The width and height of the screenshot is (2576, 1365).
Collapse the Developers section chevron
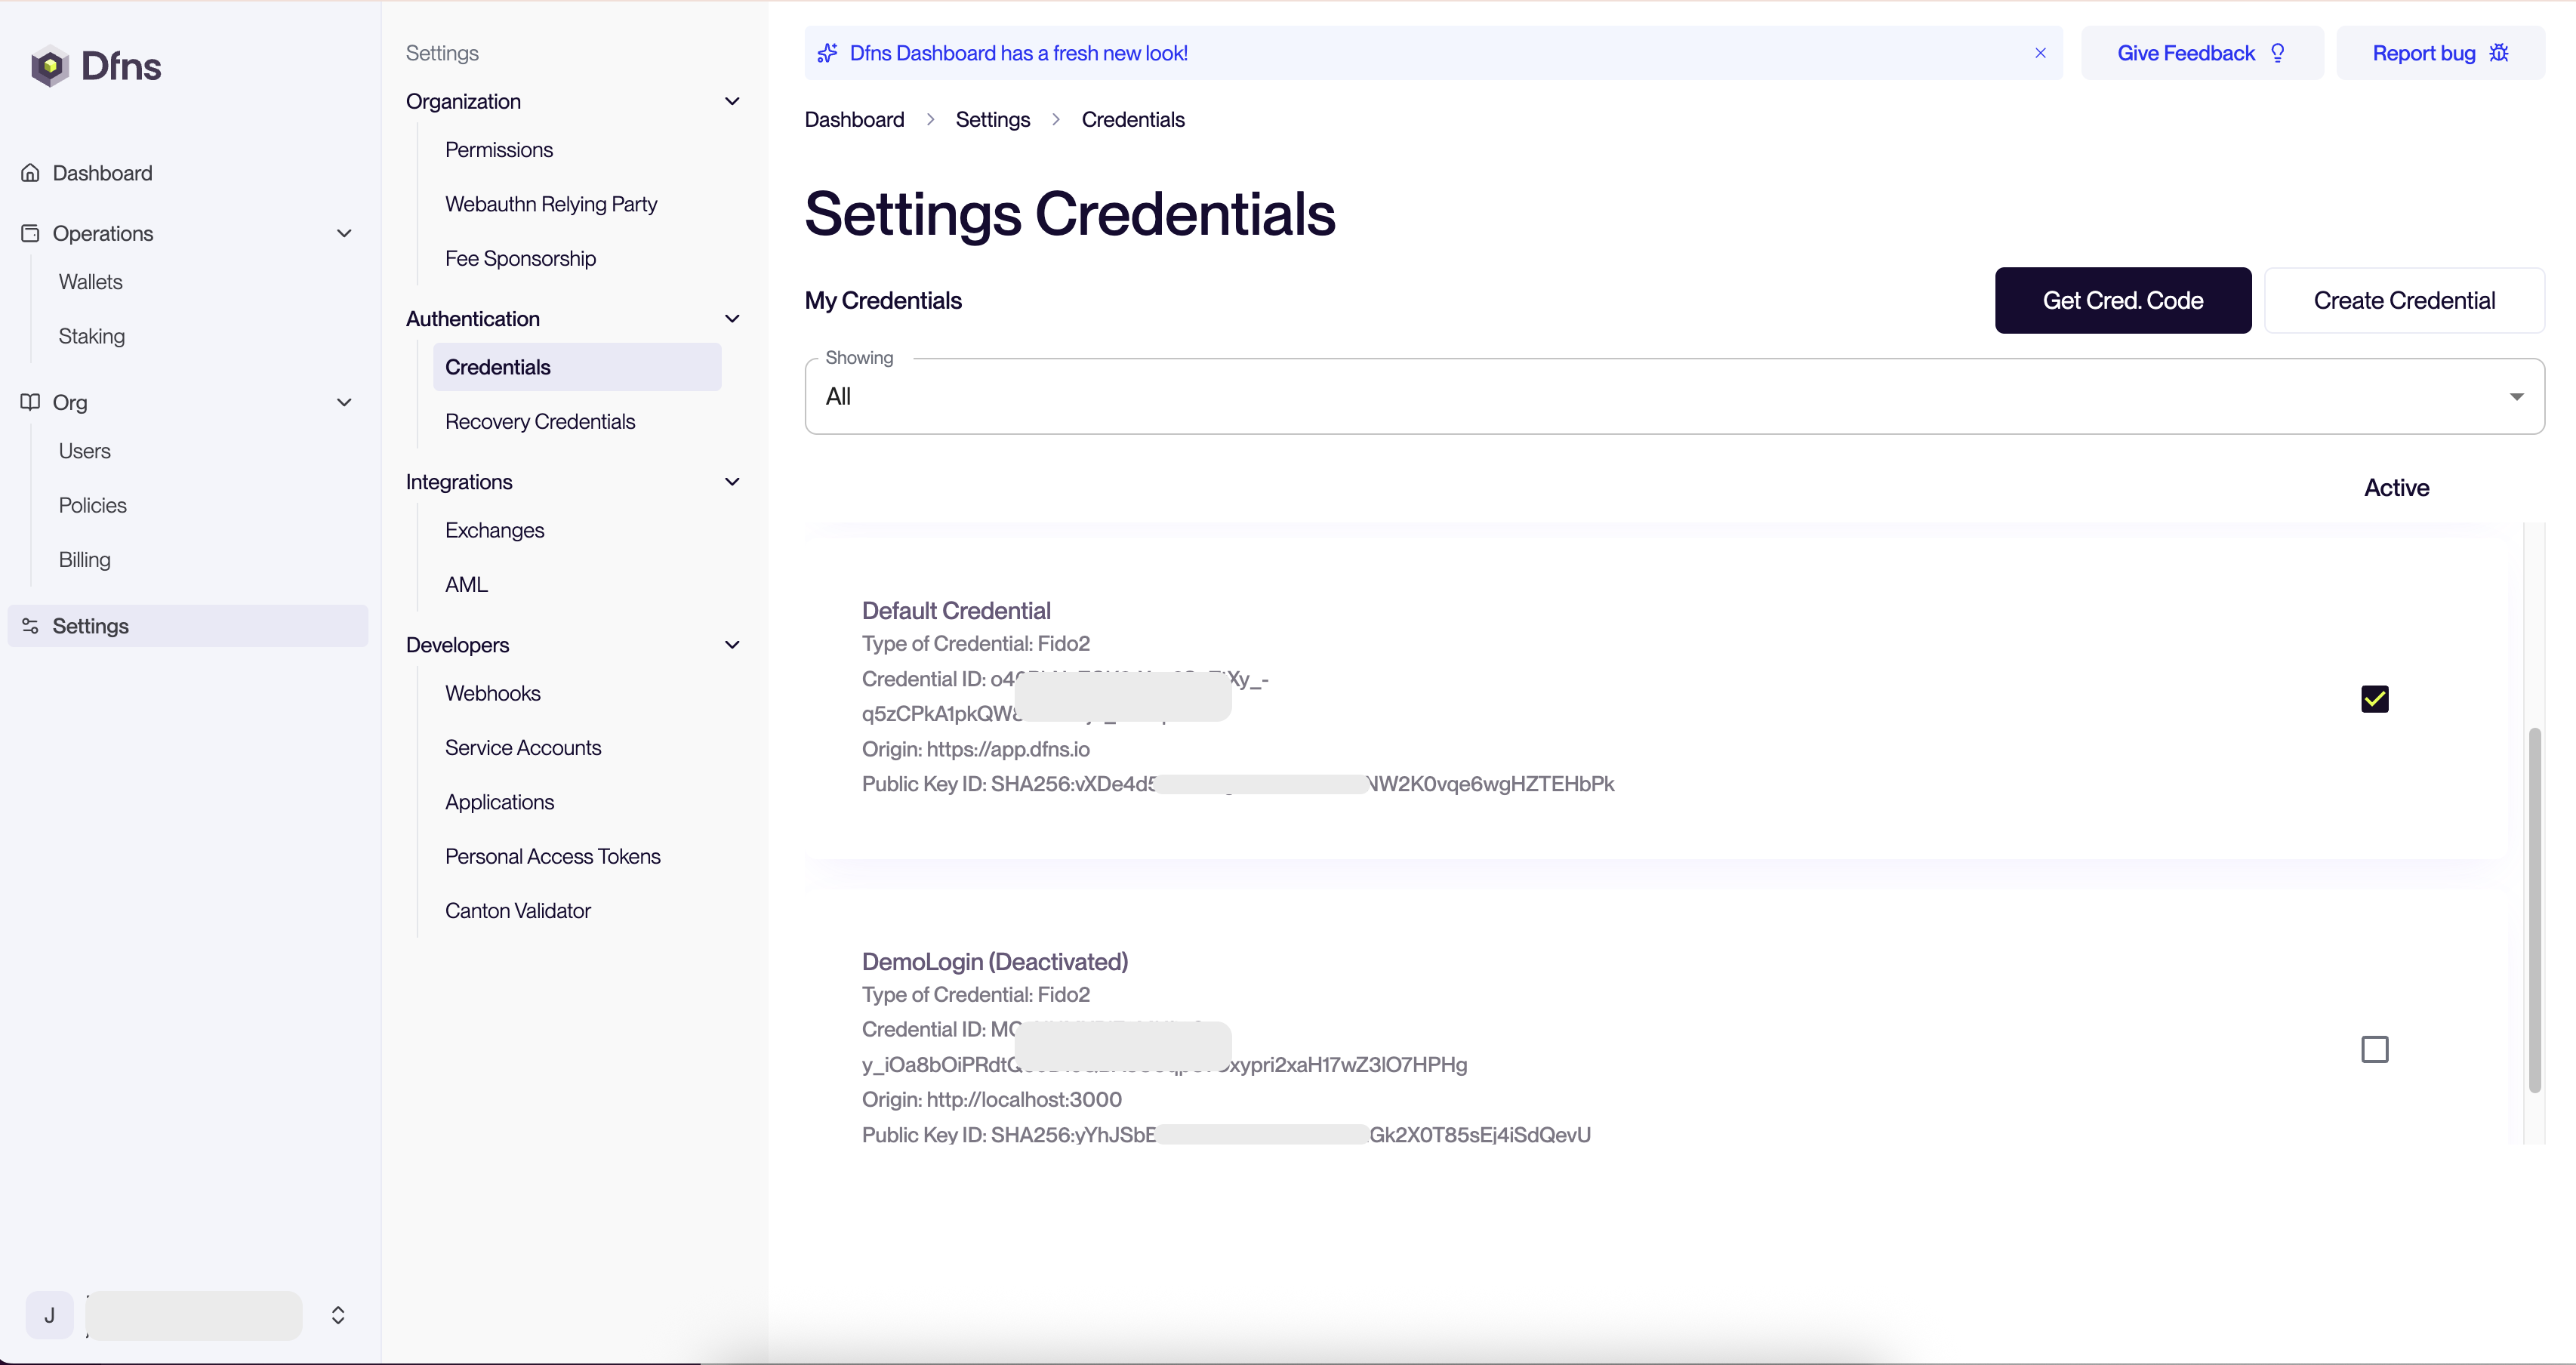point(732,645)
